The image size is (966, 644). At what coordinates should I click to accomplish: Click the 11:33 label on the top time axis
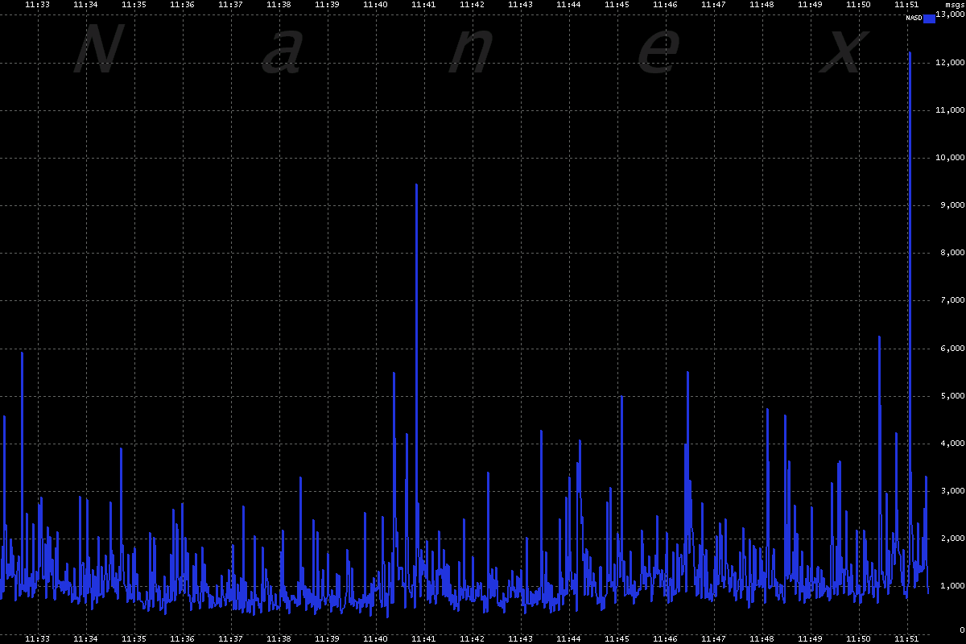(37, 5)
